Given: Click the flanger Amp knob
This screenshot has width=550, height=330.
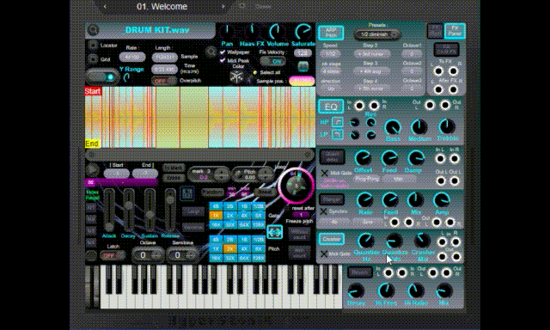Looking at the screenshot, I should (441, 200).
